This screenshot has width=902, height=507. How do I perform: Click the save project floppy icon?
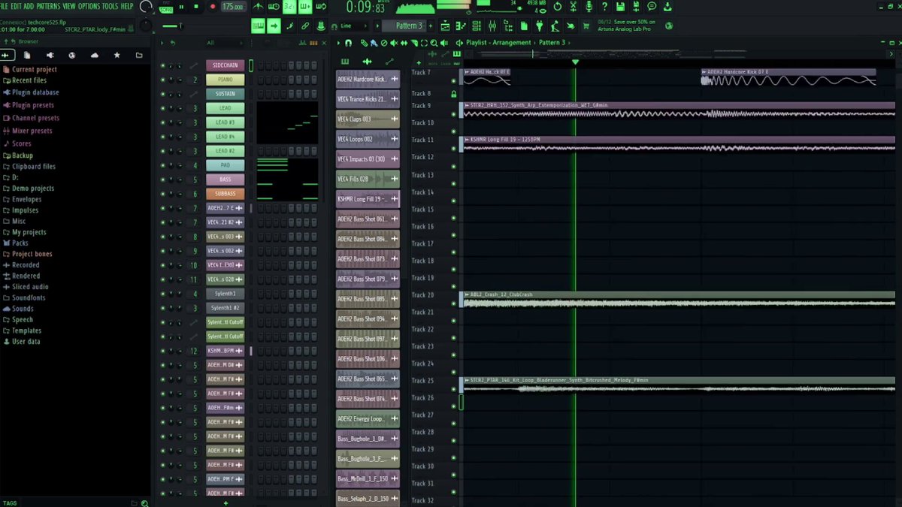620,7
